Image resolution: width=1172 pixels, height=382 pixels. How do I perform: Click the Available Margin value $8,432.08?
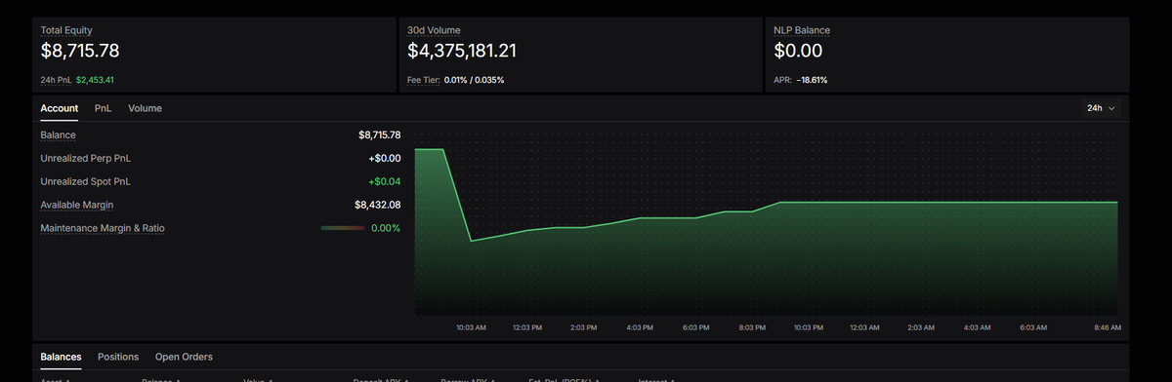(378, 205)
